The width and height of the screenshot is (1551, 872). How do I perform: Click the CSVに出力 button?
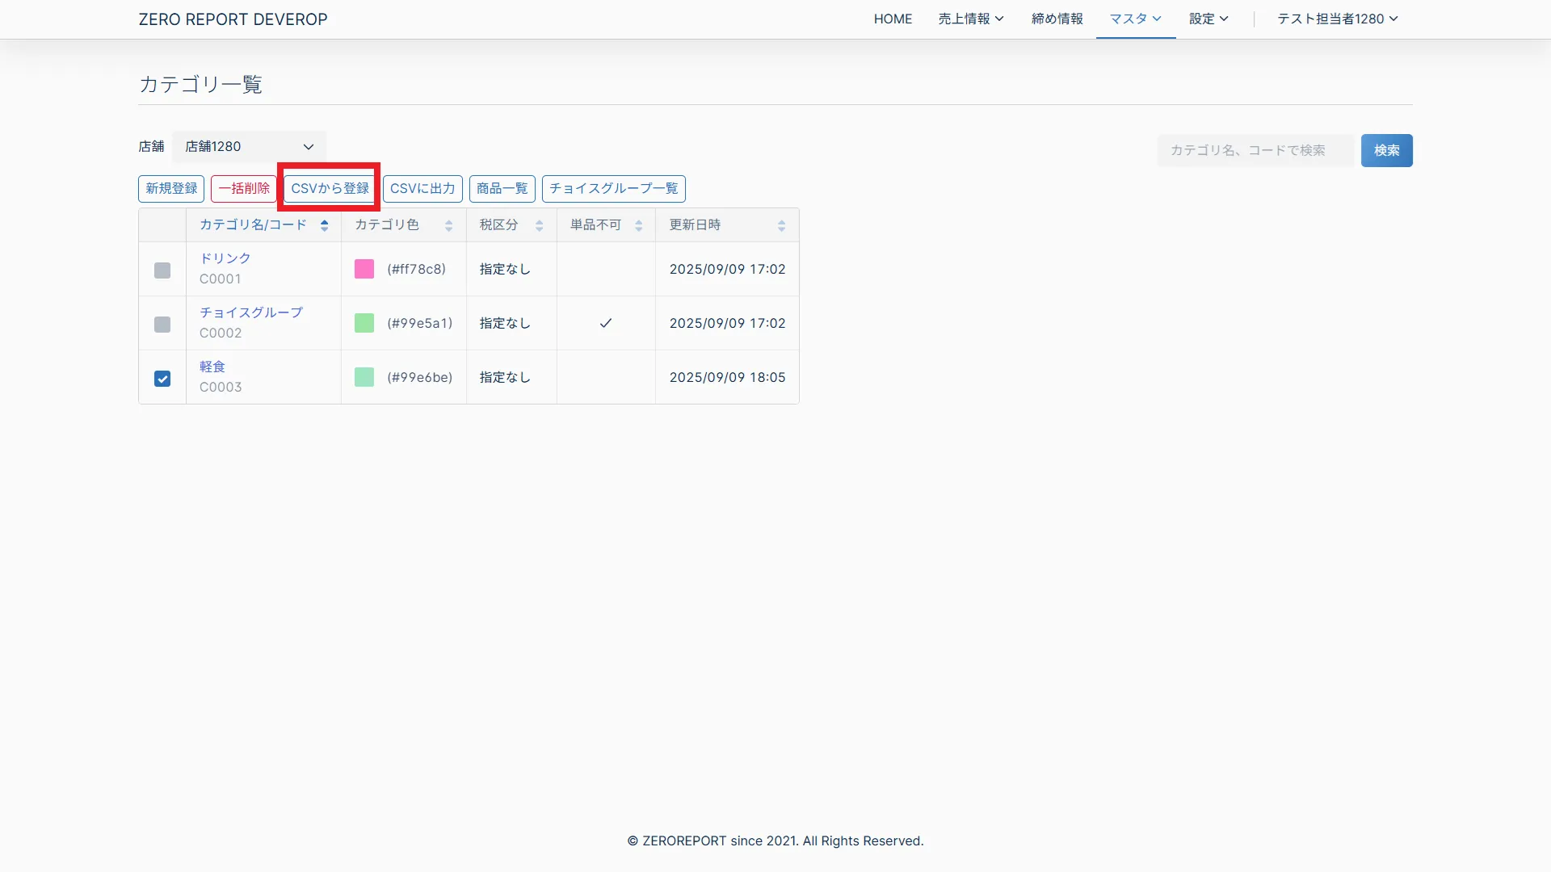point(422,188)
